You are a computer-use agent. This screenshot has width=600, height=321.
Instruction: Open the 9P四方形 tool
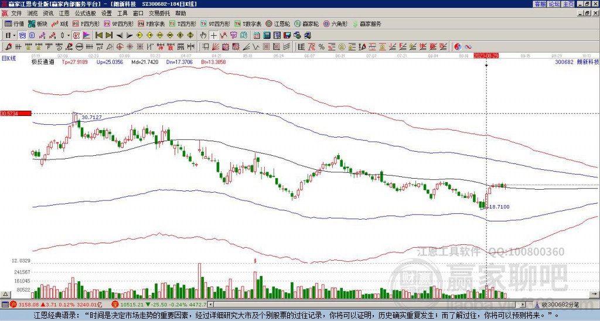click(x=119, y=23)
